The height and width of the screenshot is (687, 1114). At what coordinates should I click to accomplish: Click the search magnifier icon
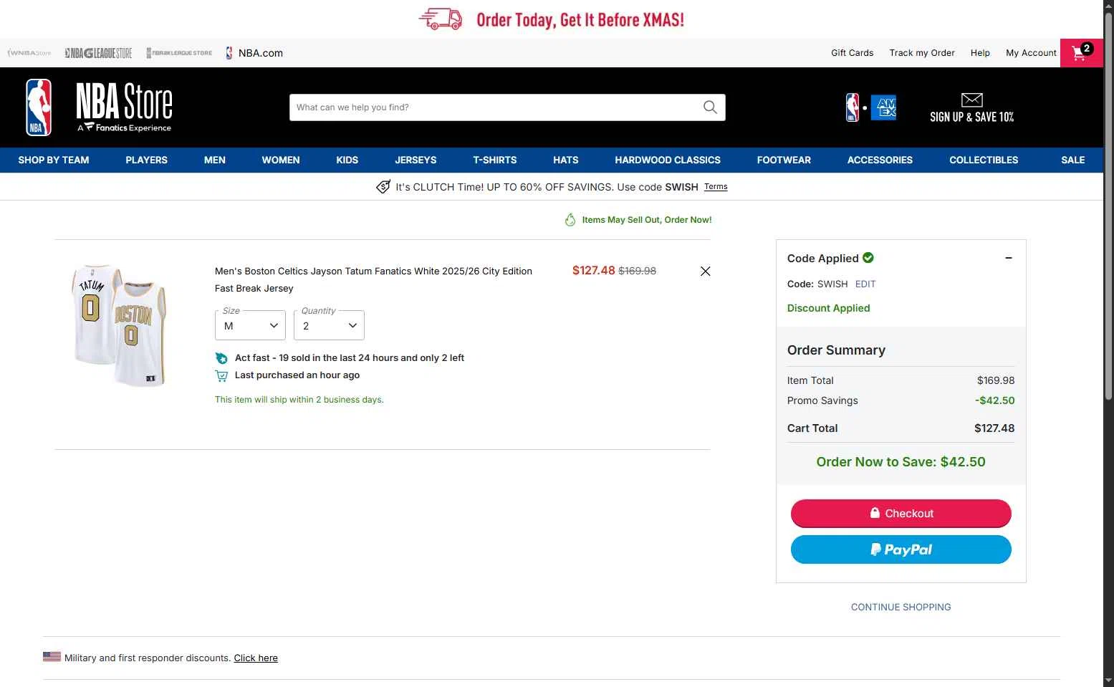tap(710, 107)
